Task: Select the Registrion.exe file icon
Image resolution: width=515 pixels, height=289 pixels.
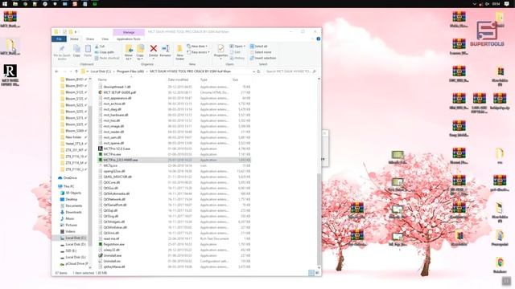Action: [100, 244]
